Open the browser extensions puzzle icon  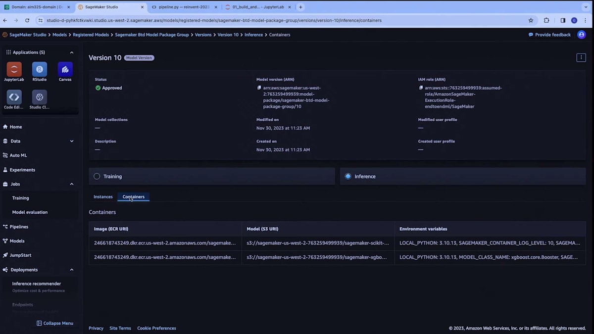(x=546, y=20)
